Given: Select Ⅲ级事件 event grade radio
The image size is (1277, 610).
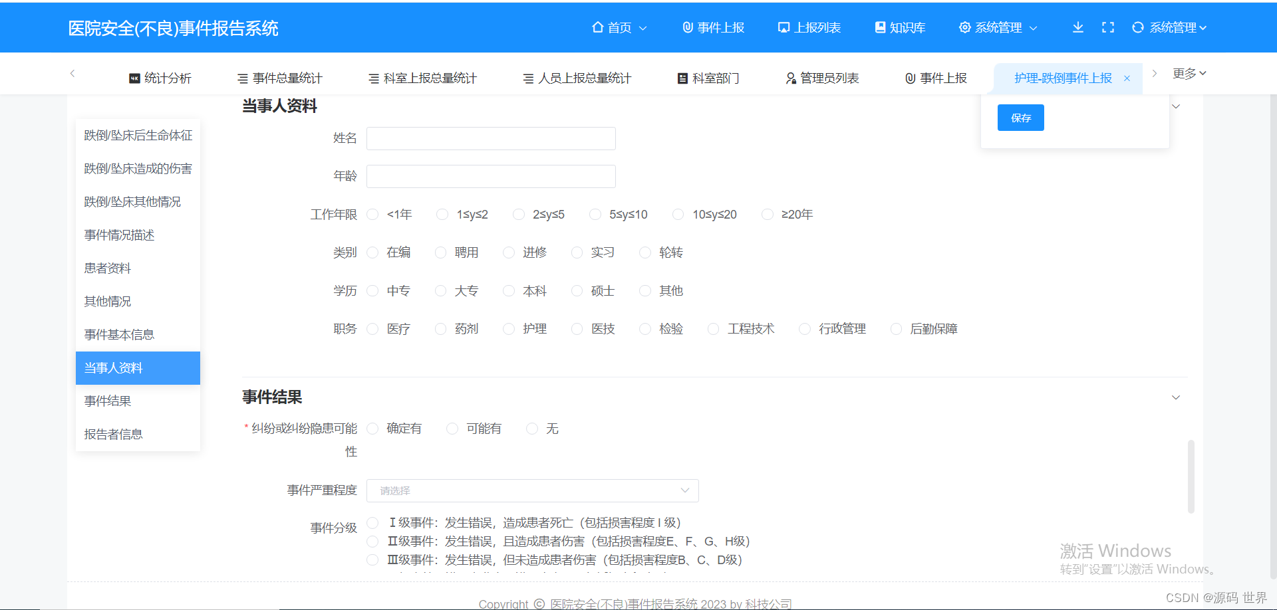Looking at the screenshot, I should click(372, 560).
